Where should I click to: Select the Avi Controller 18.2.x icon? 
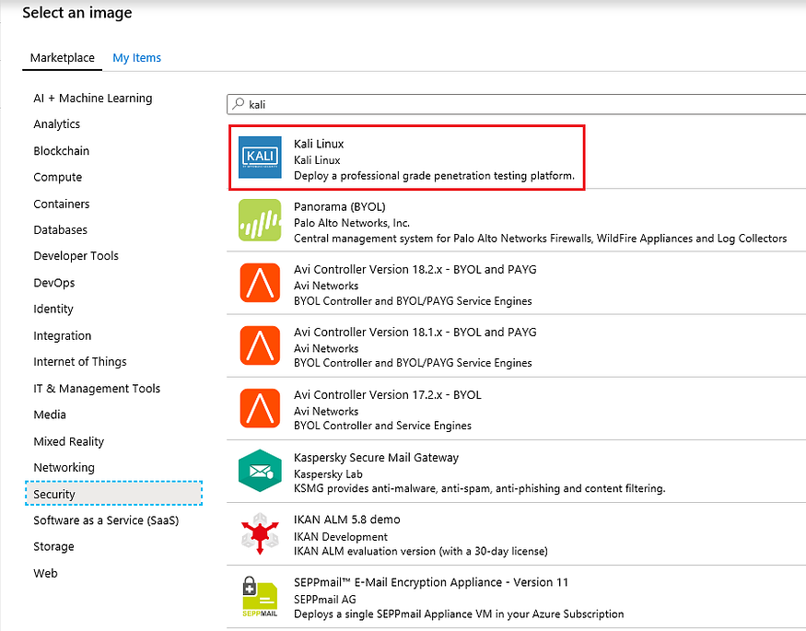pyautogui.click(x=259, y=283)
